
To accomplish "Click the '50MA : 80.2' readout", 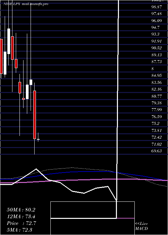I will [21, 210].
